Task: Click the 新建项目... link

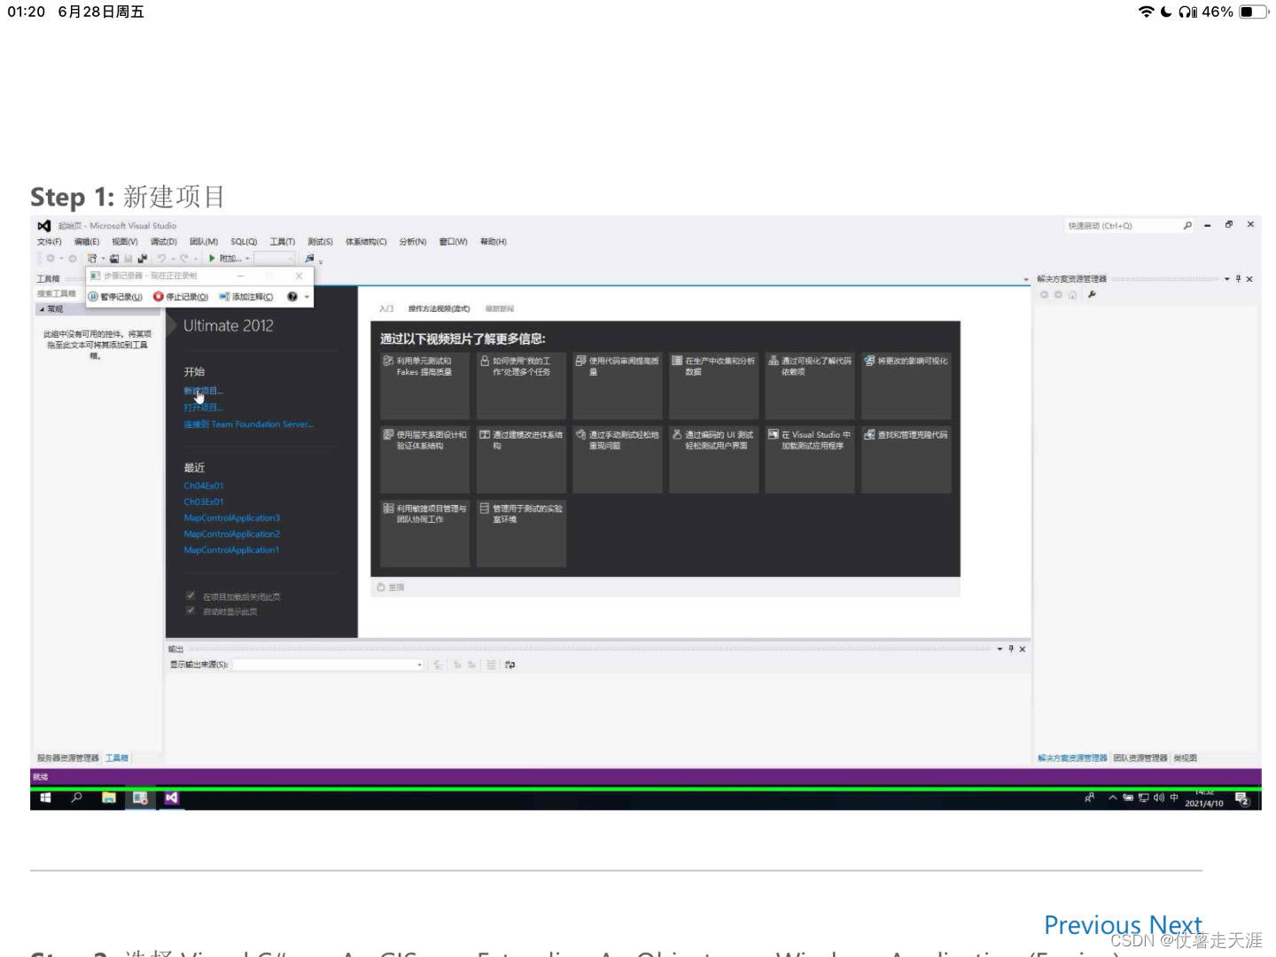Action: (204, 391)
